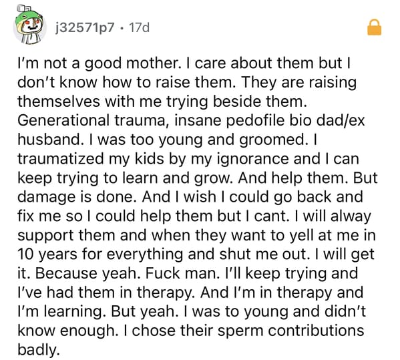
Task: Click the green hat on the avatar
Action: pyautogui.click(x=28, y=18)
